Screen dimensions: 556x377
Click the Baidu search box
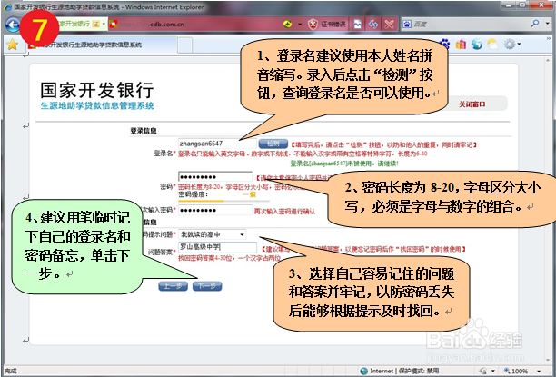coord(471,24)
